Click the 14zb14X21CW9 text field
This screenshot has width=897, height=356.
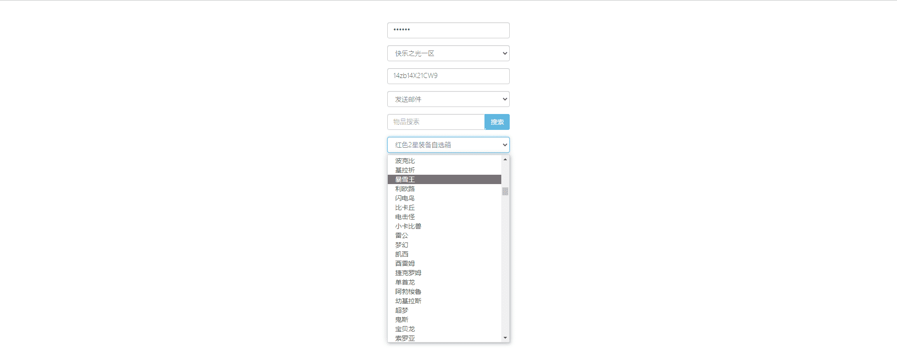pos(448,76)
